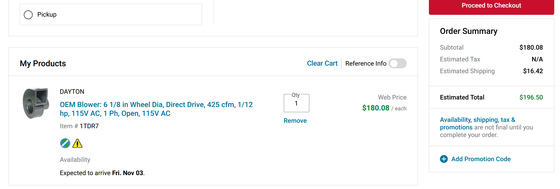Click the Pickup option label

47,15
